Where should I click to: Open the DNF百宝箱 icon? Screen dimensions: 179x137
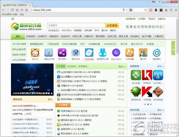[x=158, y=92]
